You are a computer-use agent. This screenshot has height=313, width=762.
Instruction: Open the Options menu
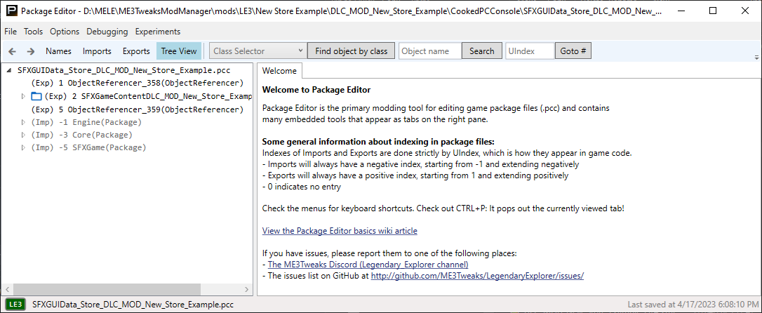tap(65, 32)
